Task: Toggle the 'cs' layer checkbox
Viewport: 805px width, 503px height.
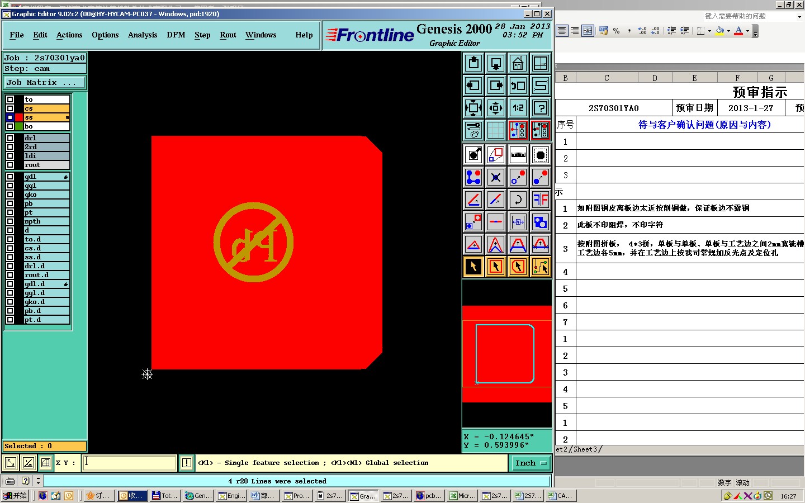Action: coord(10,108)
